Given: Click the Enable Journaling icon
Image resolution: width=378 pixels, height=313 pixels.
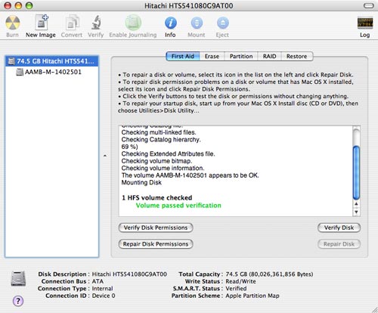Looking at the screenshot, I should (x=133, y=23).
